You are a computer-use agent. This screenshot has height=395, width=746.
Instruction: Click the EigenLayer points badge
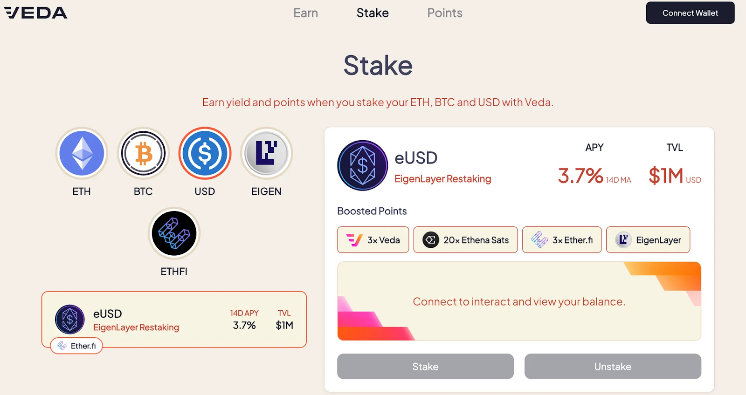click(648, 240)
